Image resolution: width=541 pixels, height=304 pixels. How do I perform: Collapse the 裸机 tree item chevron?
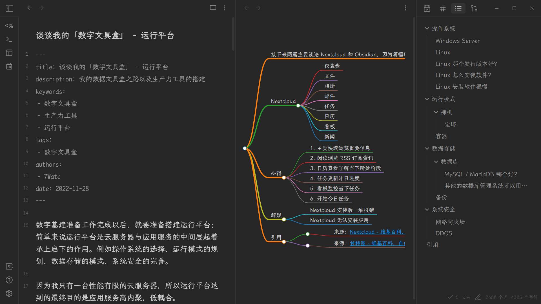(436, 112)
